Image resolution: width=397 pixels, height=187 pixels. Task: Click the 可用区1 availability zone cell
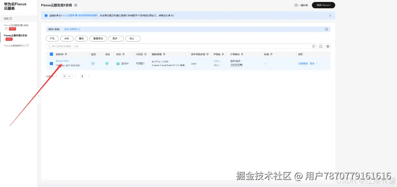(140, 64)
